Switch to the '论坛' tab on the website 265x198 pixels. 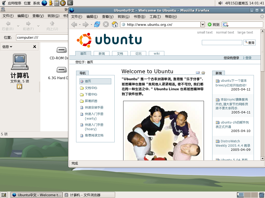138,53
